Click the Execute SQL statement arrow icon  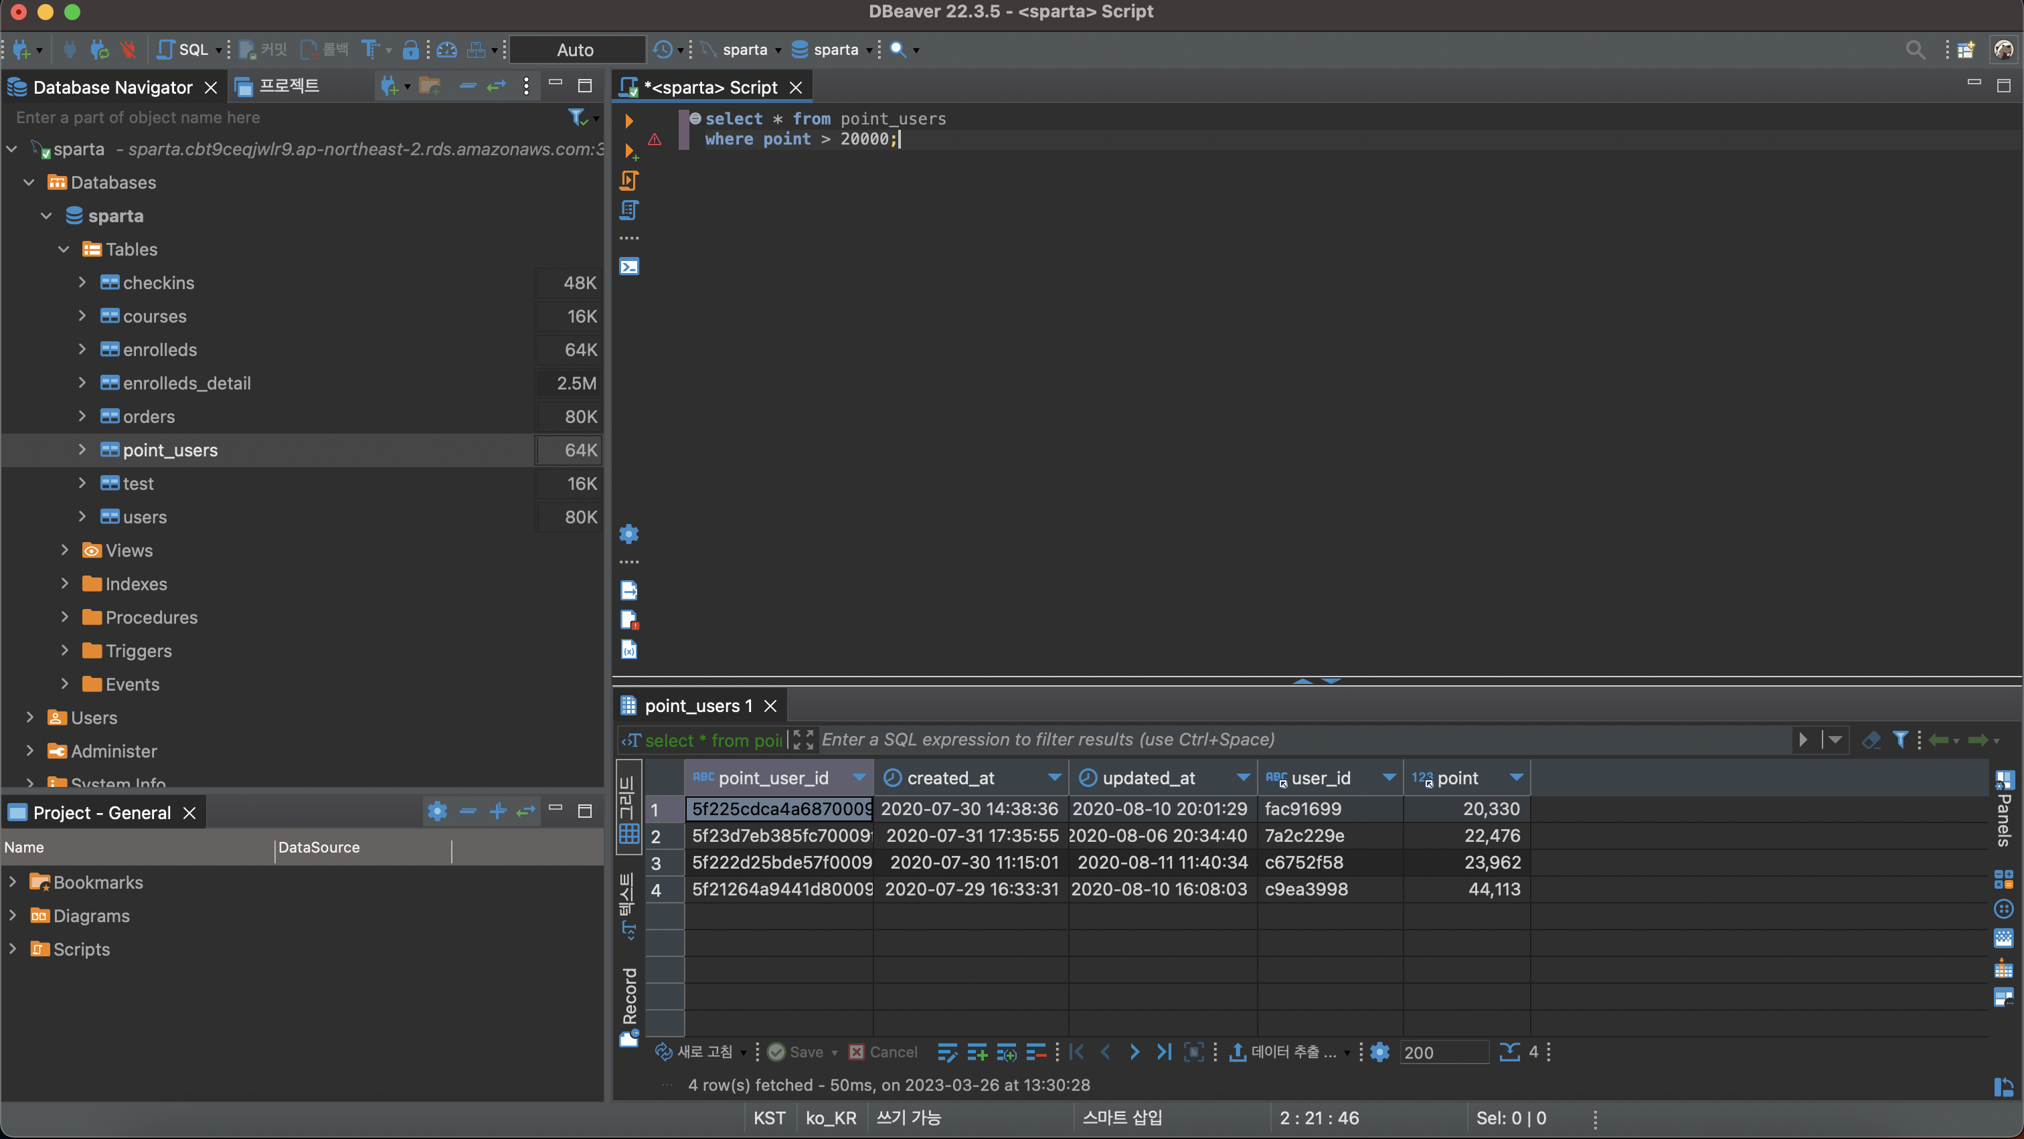tap(628, 120)
